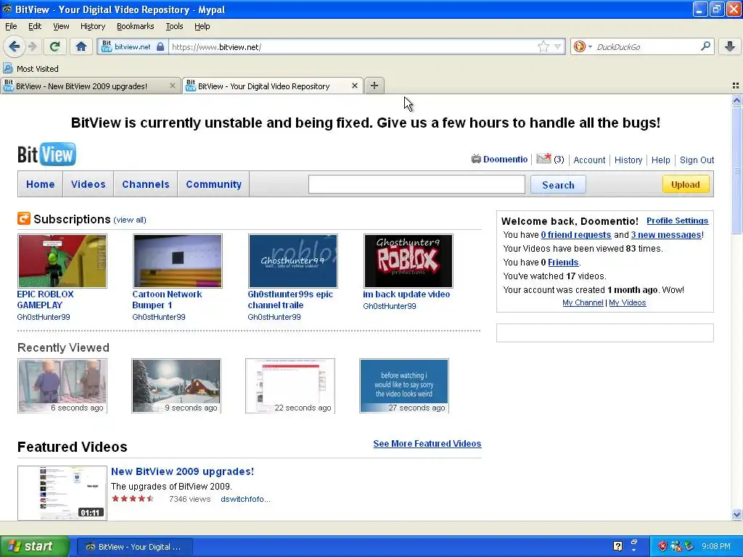Open the envelope inbox icon
The height and width of the screenshot is (557, 743).
click(x=543, y=159)
